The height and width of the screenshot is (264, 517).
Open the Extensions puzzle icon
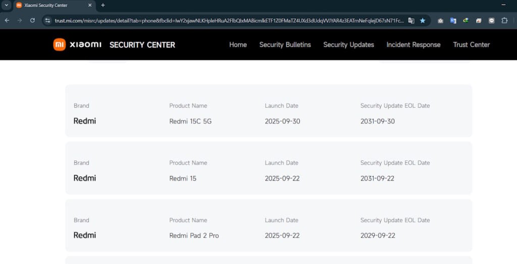pos(504,20)
